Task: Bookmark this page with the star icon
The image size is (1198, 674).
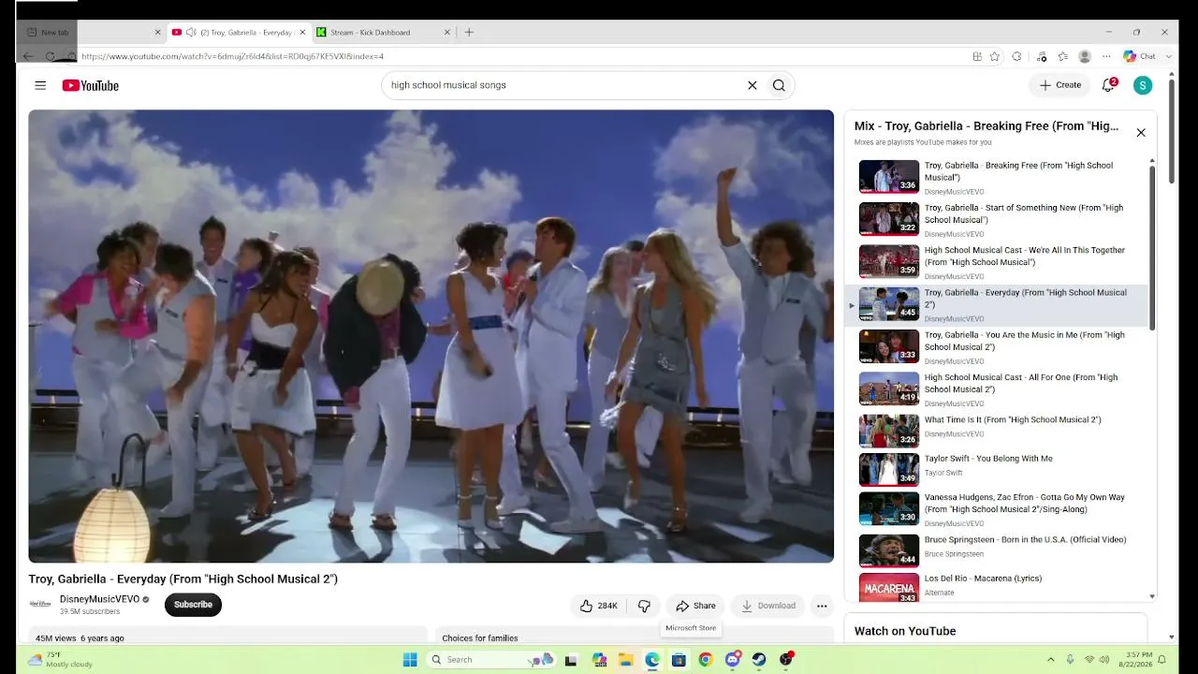Action: point(994,56)
